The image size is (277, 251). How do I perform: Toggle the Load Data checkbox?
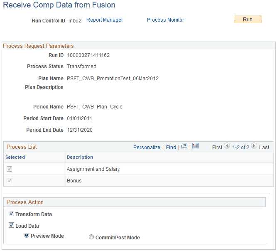(11, 225)
